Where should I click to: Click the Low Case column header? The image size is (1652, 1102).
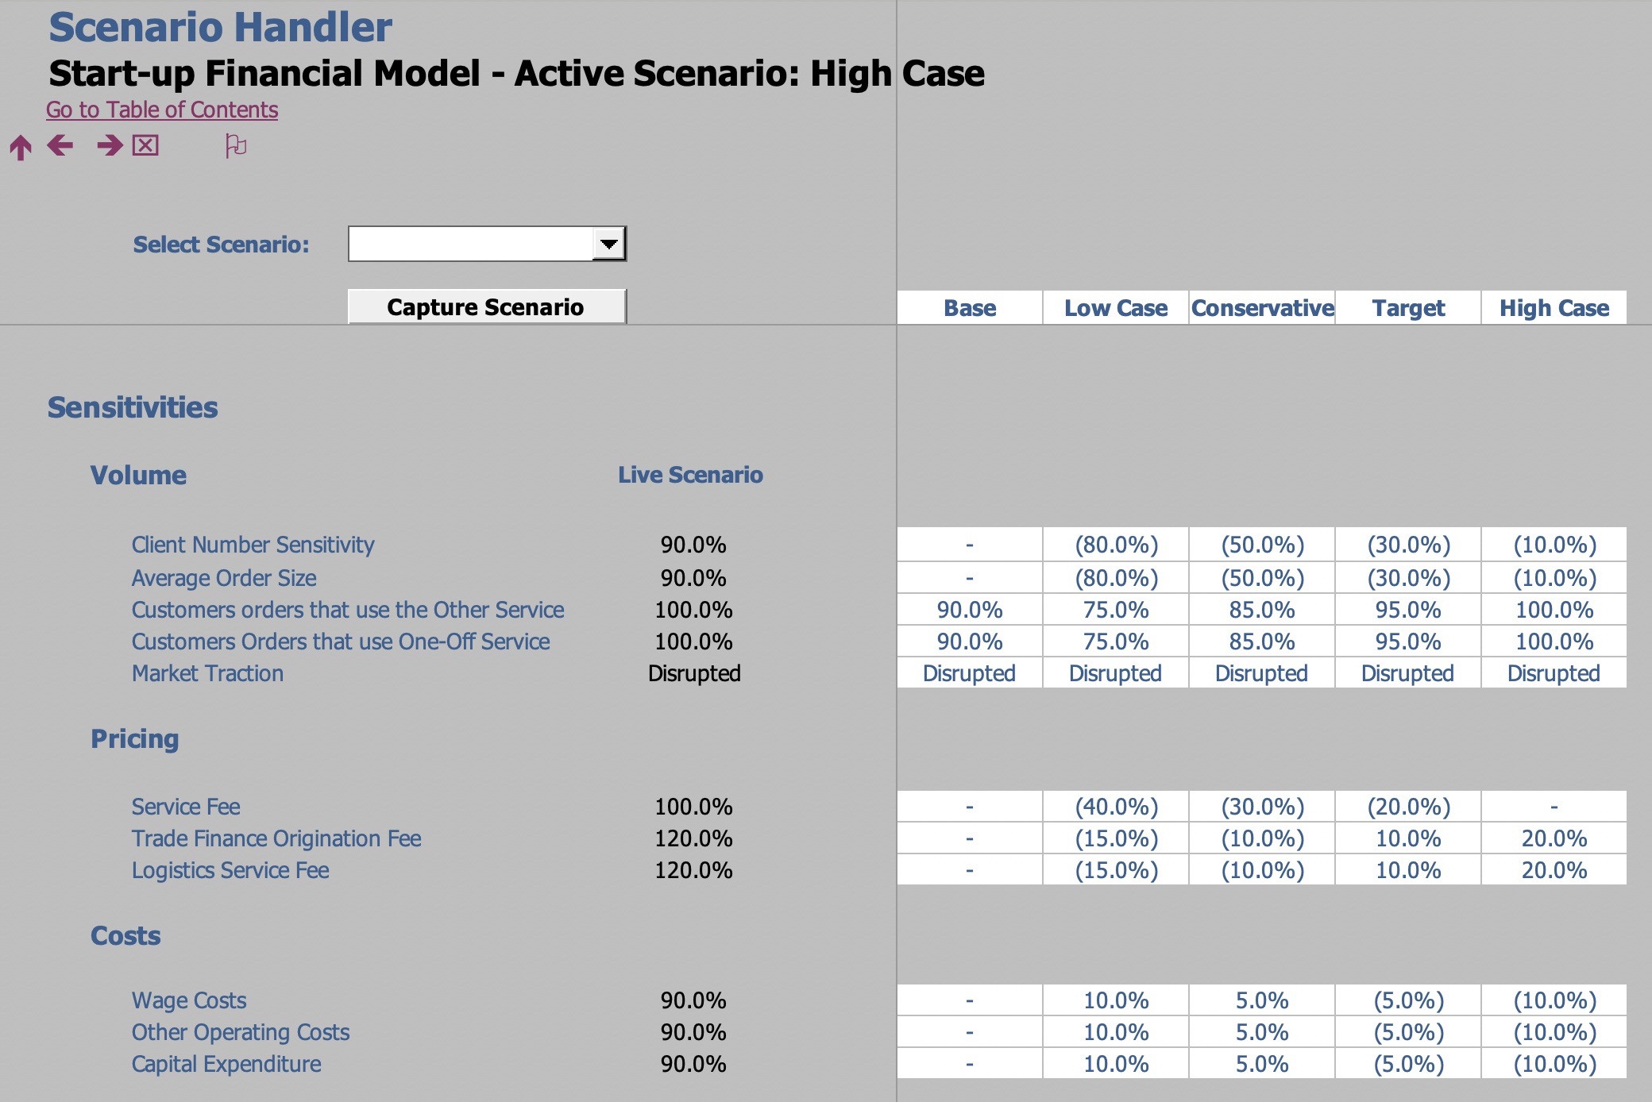coord(1114,309)
